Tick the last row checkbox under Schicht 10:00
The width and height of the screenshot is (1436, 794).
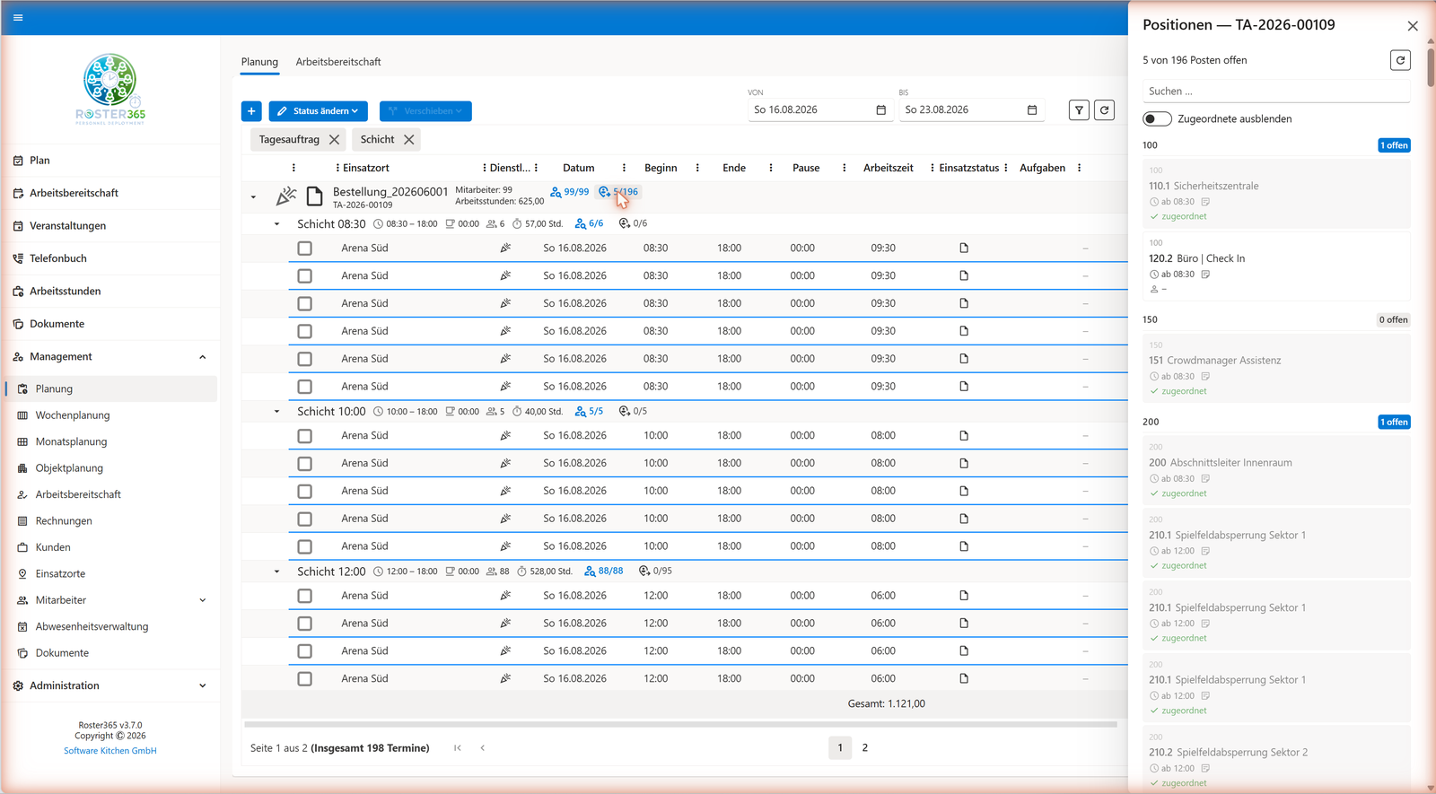(305, 546)
